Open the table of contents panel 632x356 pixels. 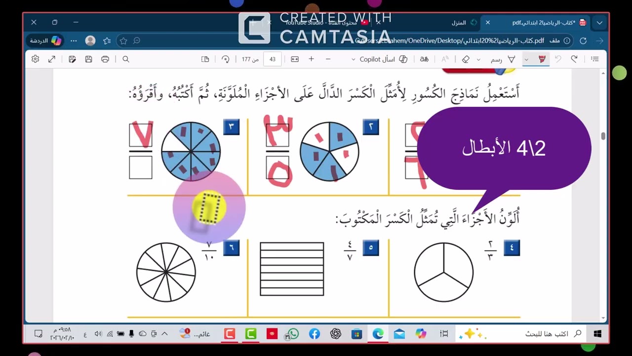point(595,59)
